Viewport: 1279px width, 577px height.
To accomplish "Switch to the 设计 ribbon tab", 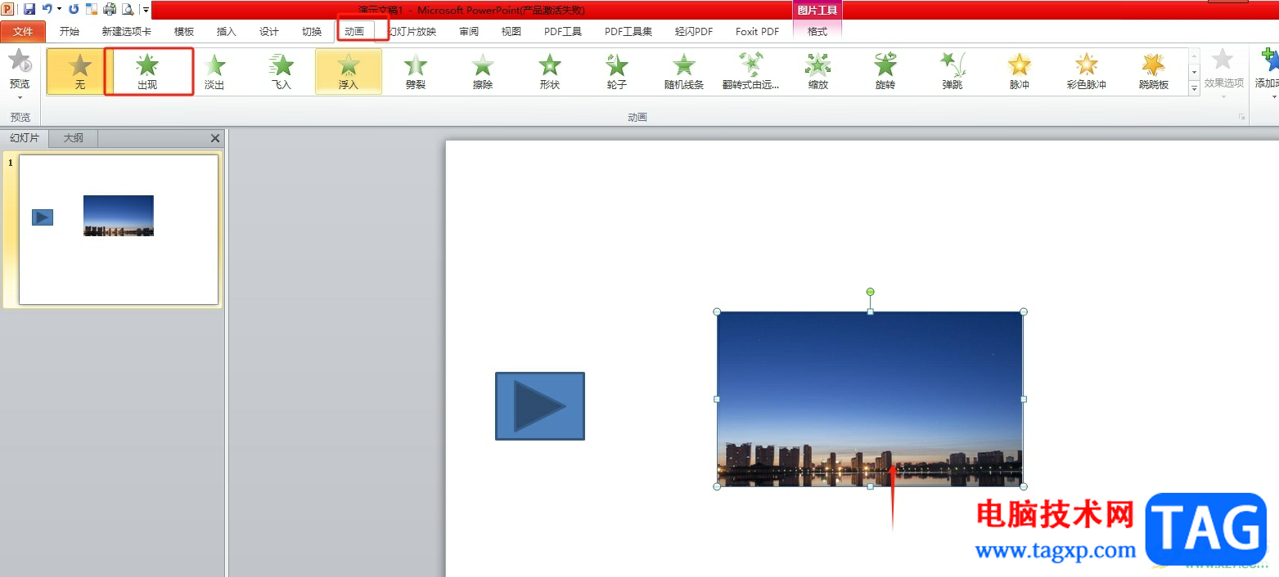I will click(269, 32).
